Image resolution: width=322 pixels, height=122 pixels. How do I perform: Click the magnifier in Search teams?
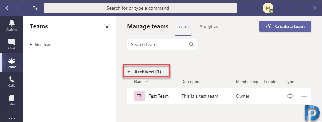[191, 44]
